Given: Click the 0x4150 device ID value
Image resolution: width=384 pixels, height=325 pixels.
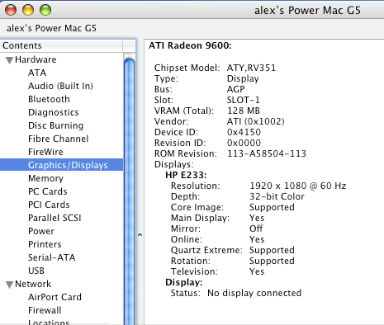Looking at the screenshot, I should [244, 132].
